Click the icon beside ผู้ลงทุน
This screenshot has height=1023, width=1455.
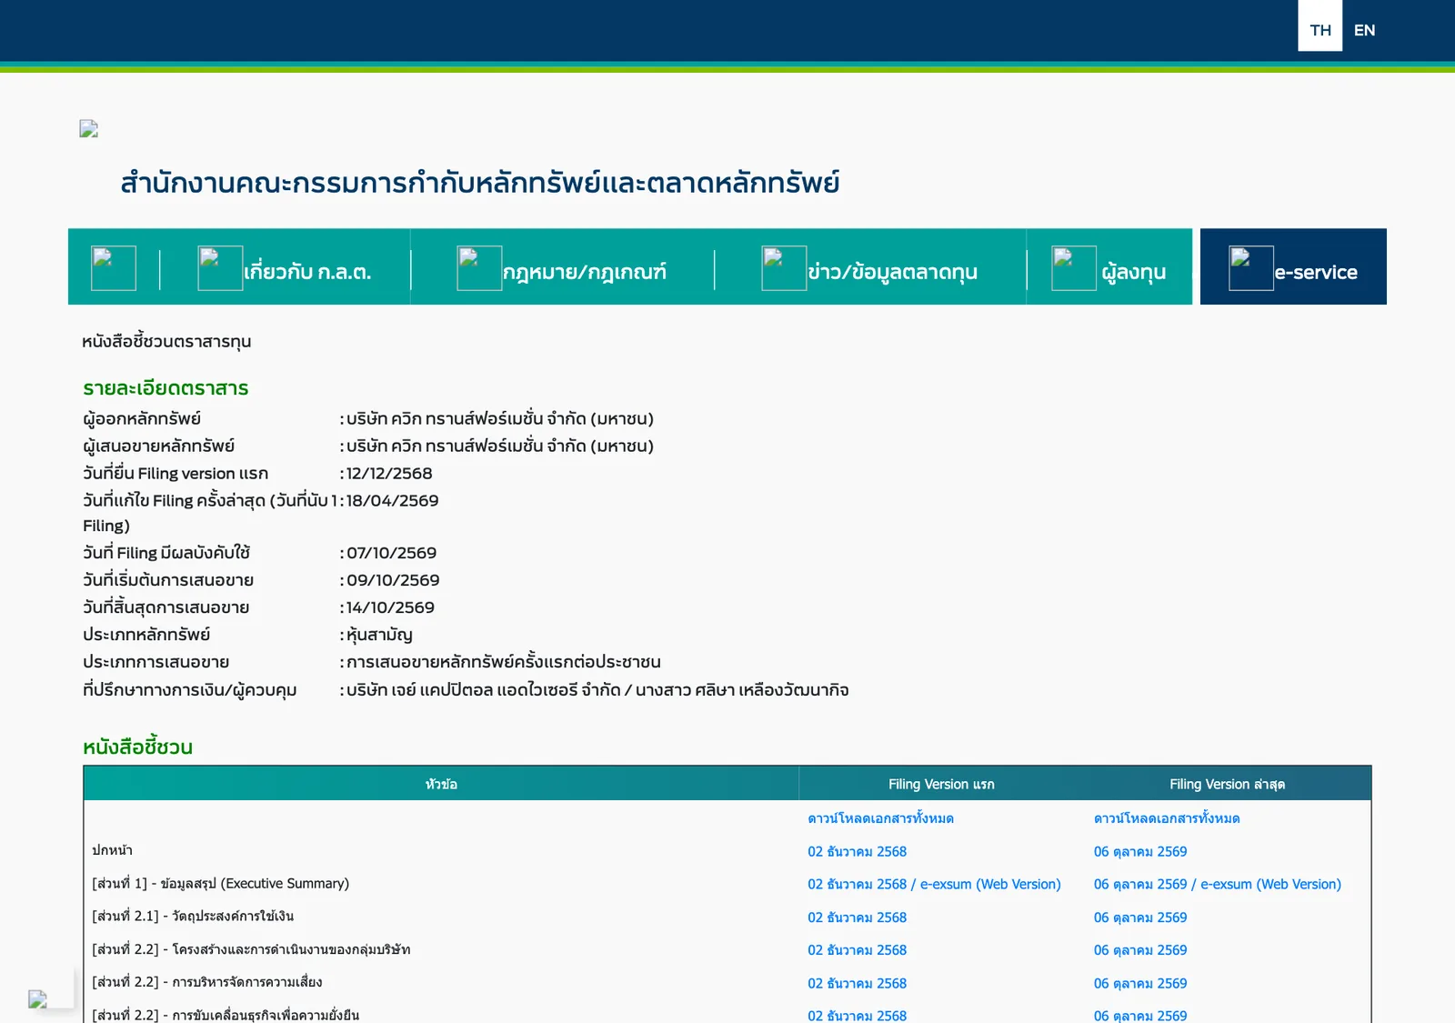coord(1074,268)
